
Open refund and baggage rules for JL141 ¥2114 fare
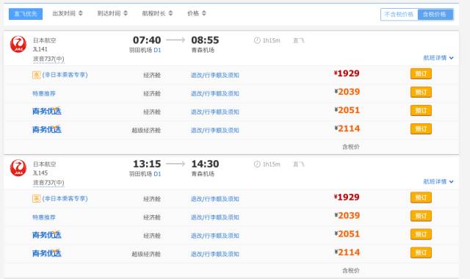coord(215,131)
